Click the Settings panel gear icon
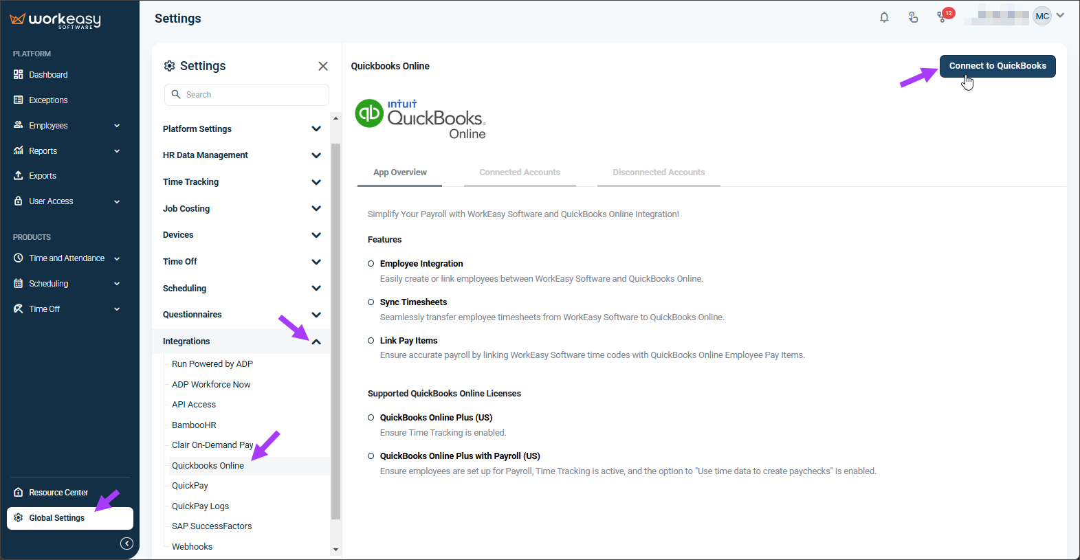 tap(169, 66)
